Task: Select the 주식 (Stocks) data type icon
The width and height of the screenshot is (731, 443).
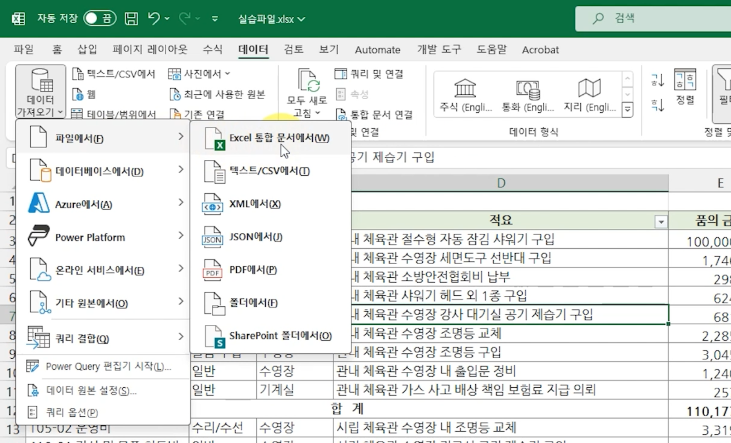Action: coord(465,93)
